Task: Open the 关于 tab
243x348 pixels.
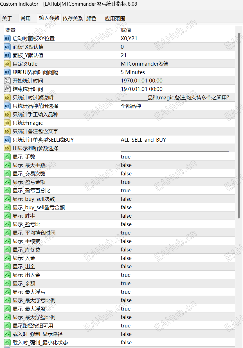Action: (7, 19)
